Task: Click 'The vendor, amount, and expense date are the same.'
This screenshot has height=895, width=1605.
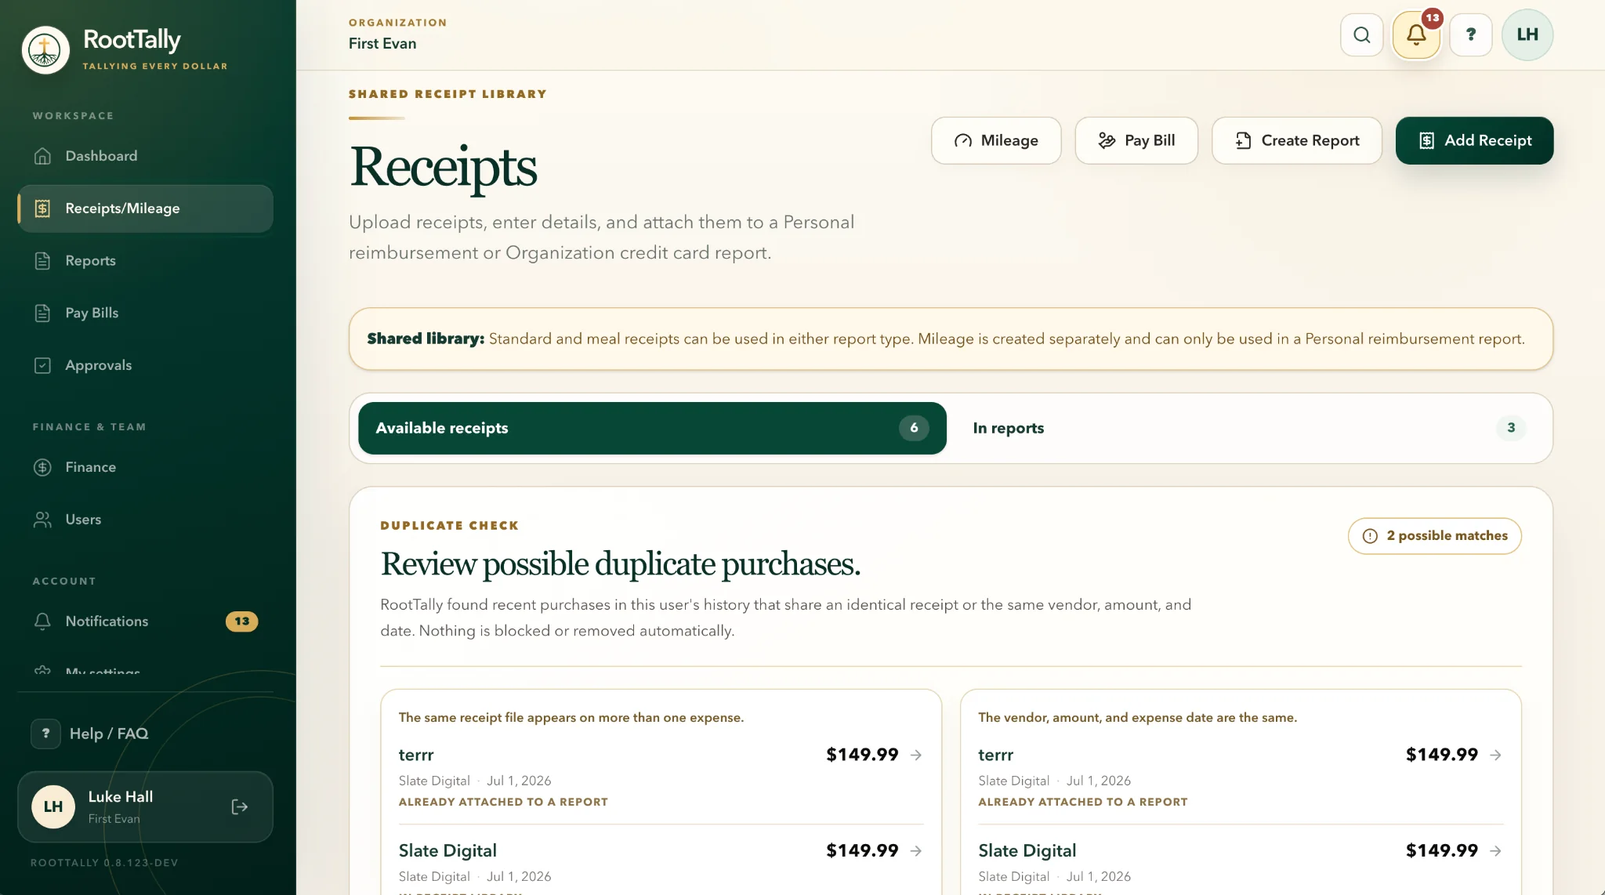Action: click(x=1138, y=718)
